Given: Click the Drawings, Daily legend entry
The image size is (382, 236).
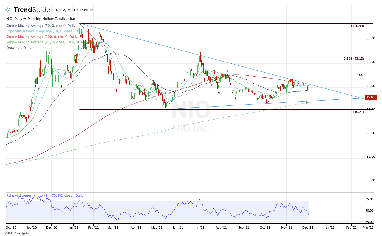Looking at the screenshot, I should click(x=18, y=48).
